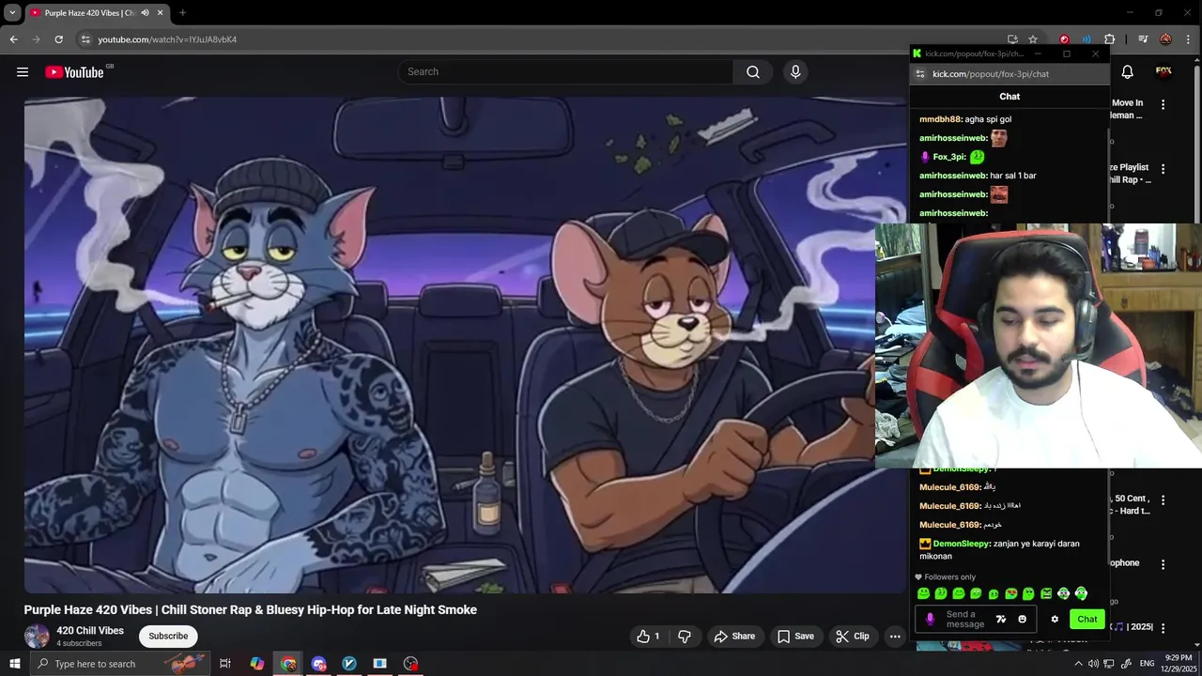Viewport: 1202px width, 676px height.
Task: Click the Chat header in Kick popout
Action: click(x=1009, y=97)
